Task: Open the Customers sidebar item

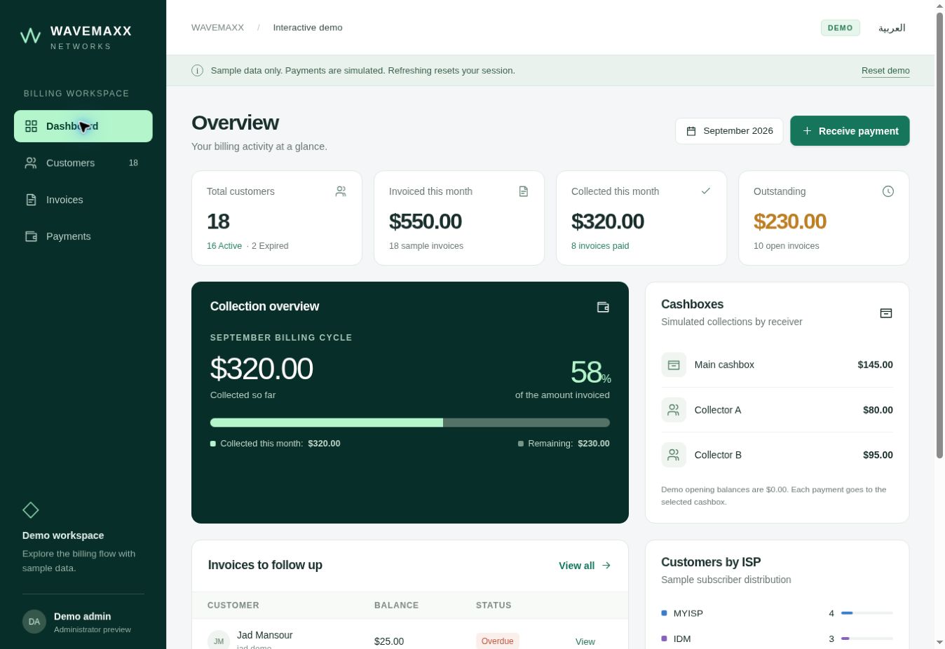Action: [83, 163]
